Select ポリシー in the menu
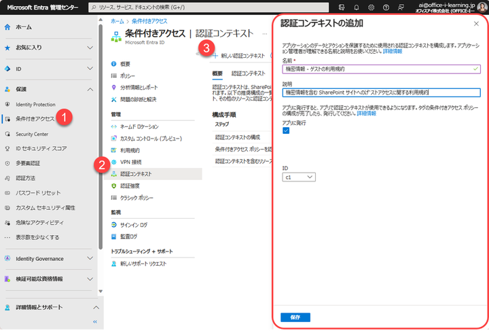489x335 pixels. 128,76
